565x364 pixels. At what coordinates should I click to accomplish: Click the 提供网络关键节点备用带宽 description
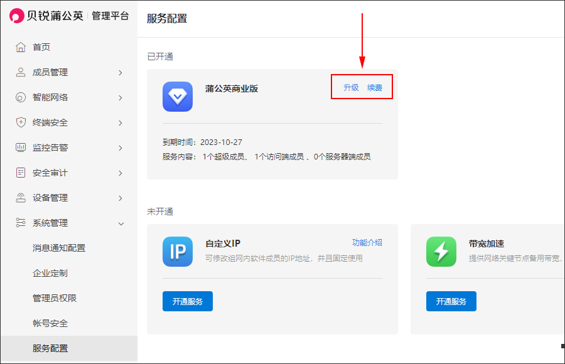click(x=516, y=259)
